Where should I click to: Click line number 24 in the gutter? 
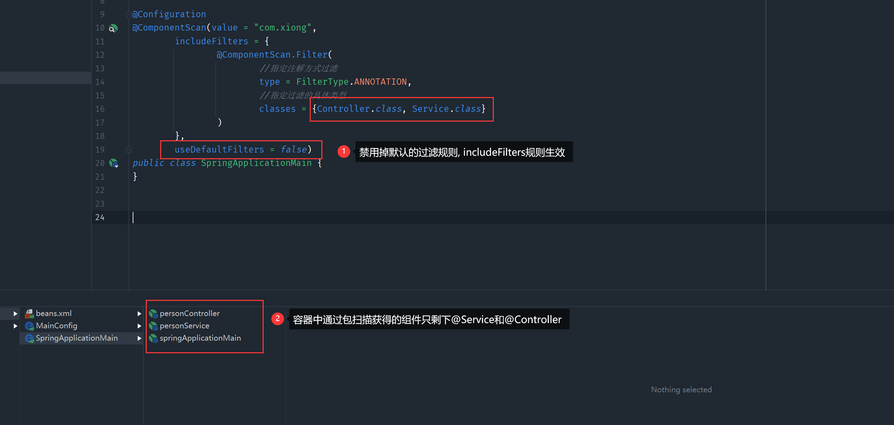point(100,217)
